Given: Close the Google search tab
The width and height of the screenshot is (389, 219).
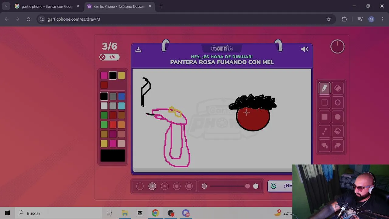Looking at the screenshot, I should 78,6.
